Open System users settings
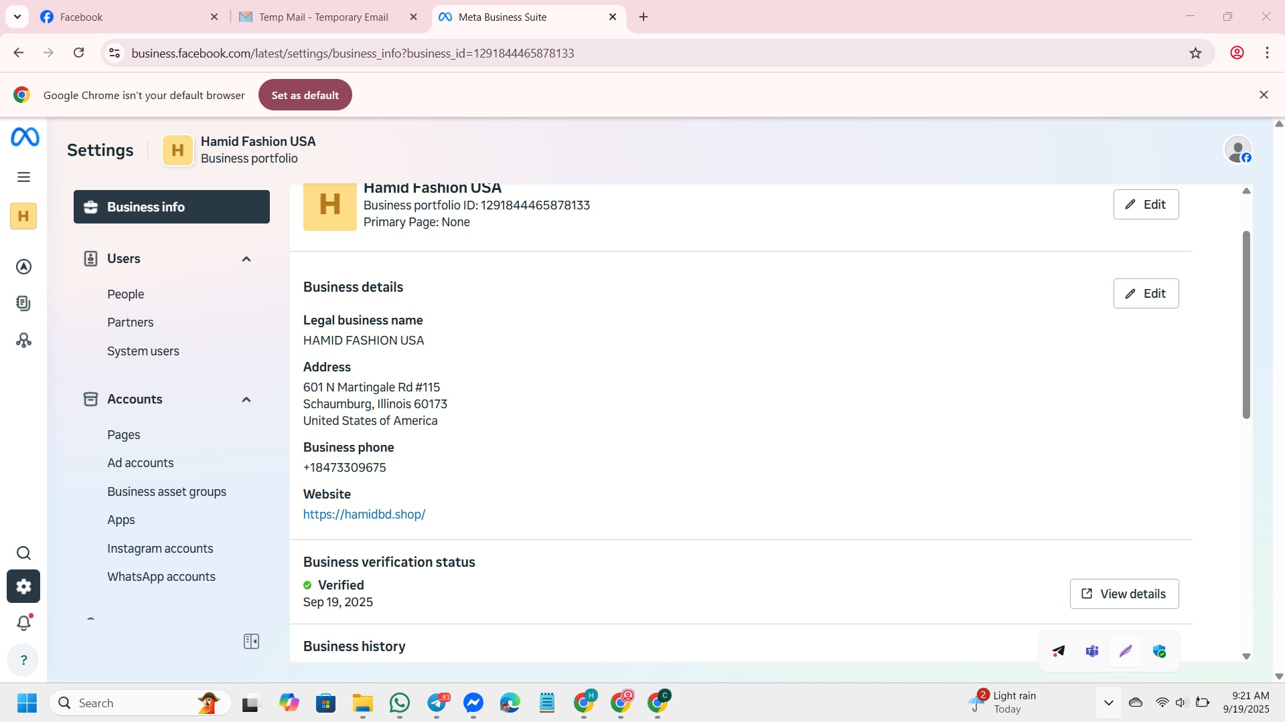 pyautogui.click(x=143, y=351)
